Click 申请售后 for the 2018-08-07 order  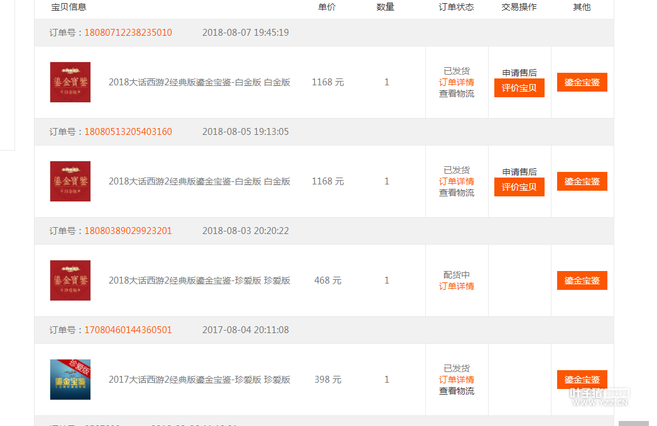pyautogui.click(x=519, y=73)
